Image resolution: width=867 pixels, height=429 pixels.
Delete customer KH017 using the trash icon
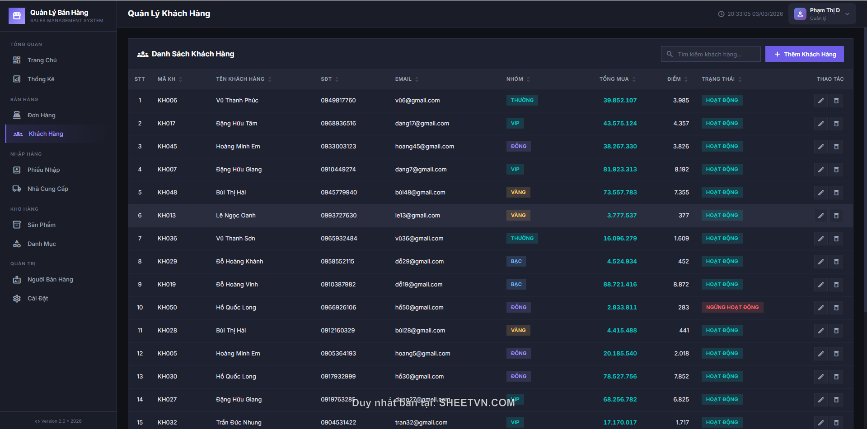[x=836, y=124]
